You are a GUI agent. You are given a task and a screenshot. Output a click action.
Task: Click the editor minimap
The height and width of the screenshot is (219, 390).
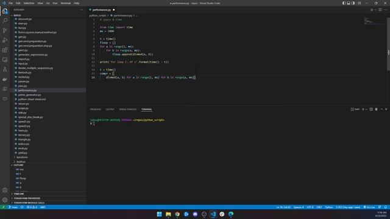(375, 21)
